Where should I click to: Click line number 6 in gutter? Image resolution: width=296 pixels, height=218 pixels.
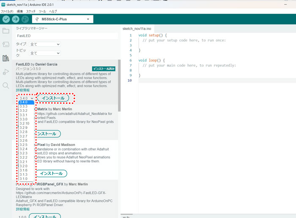pyautogui.click(x=130, y=60)
